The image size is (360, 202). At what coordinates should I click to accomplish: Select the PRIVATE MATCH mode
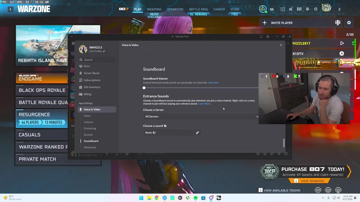(58, 159)
